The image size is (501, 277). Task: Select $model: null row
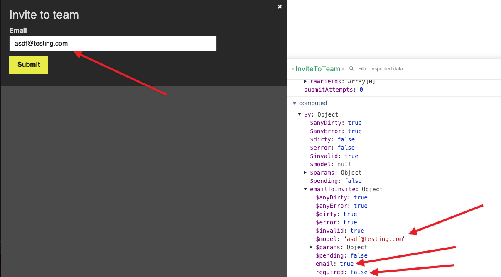331,164
